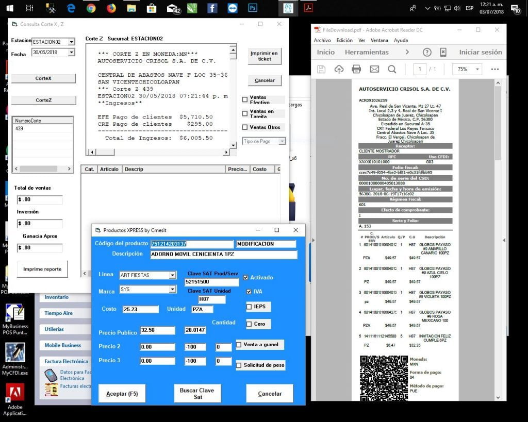The height and width of the screenshot is (422, 528).
Task: Click the PDF vertical scrollbar thumb
Action: coord(498,123)
